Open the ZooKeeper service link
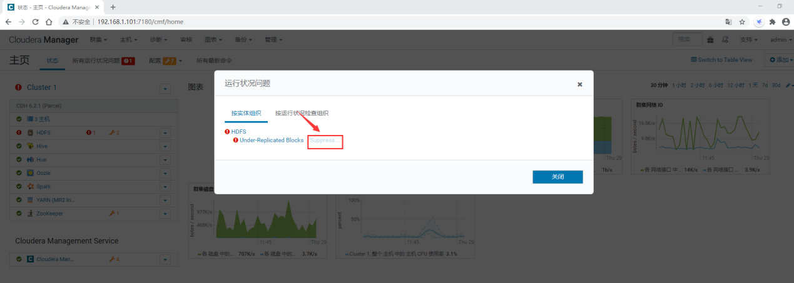794x283 pixels. [x=49, y=214]
